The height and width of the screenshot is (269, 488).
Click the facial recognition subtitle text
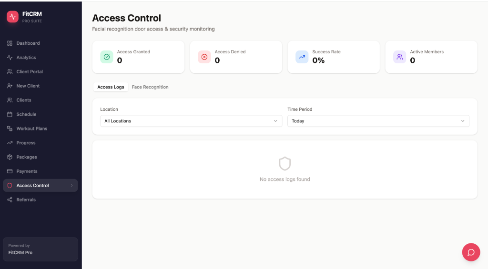153,29
